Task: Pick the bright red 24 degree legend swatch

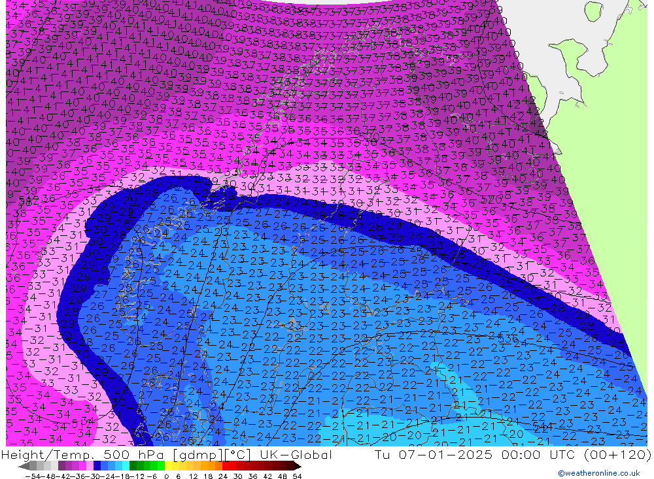Action: [226, 466]
